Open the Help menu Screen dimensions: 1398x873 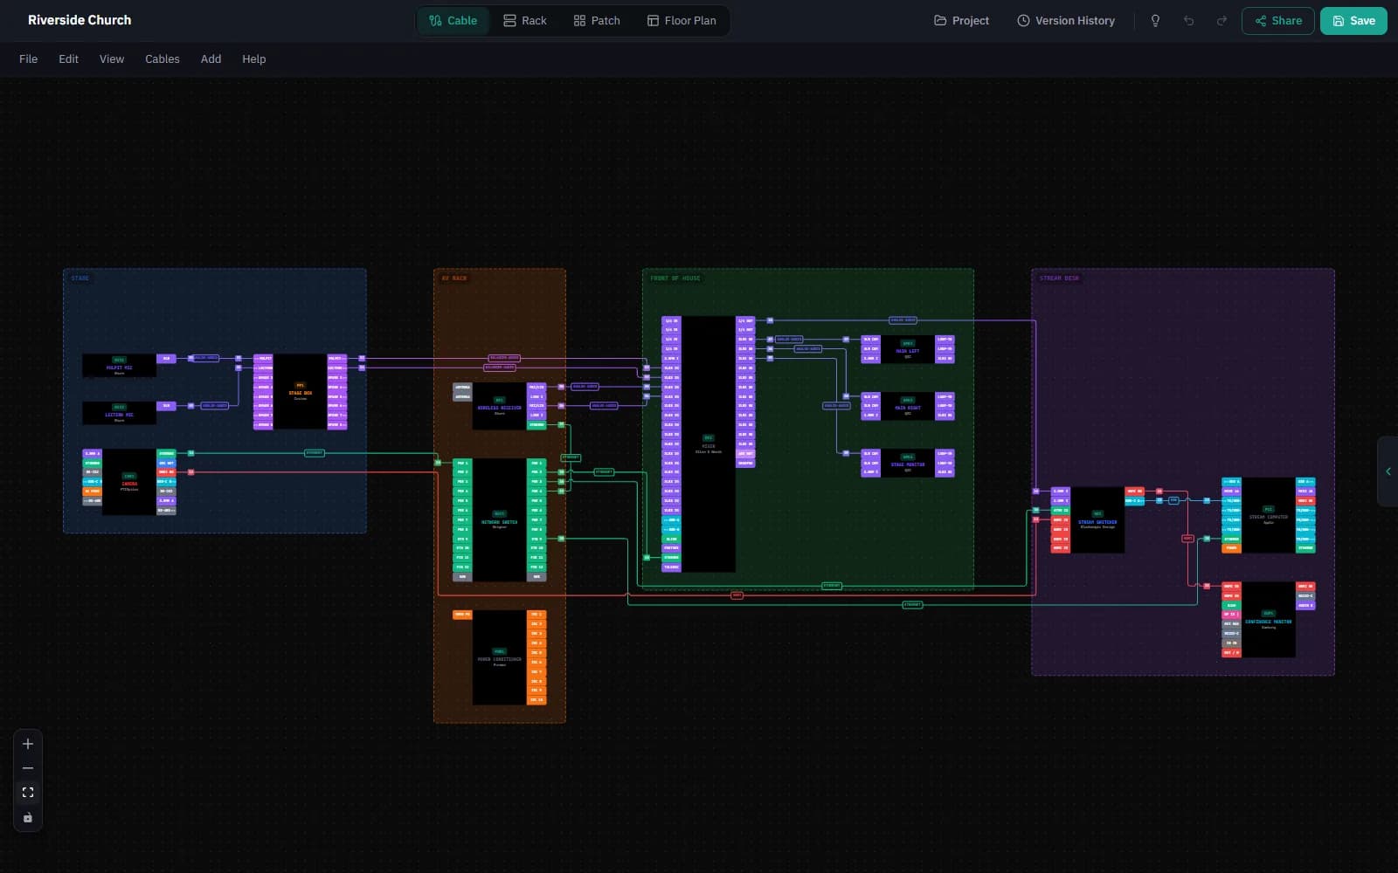pos(253,59)
